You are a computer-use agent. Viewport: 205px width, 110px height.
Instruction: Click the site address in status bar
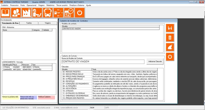click(44, 108)
